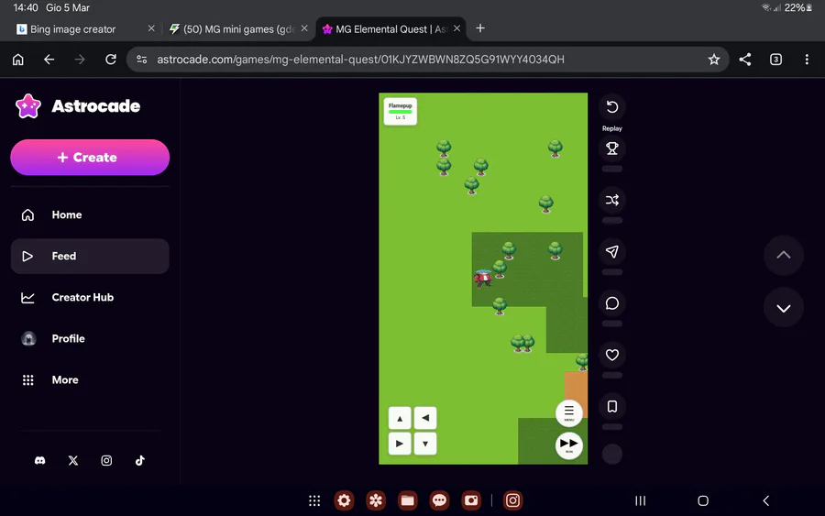Go back with browser back arrow
The height and width of the screenshot is (516, 825).
click(49, 60)
